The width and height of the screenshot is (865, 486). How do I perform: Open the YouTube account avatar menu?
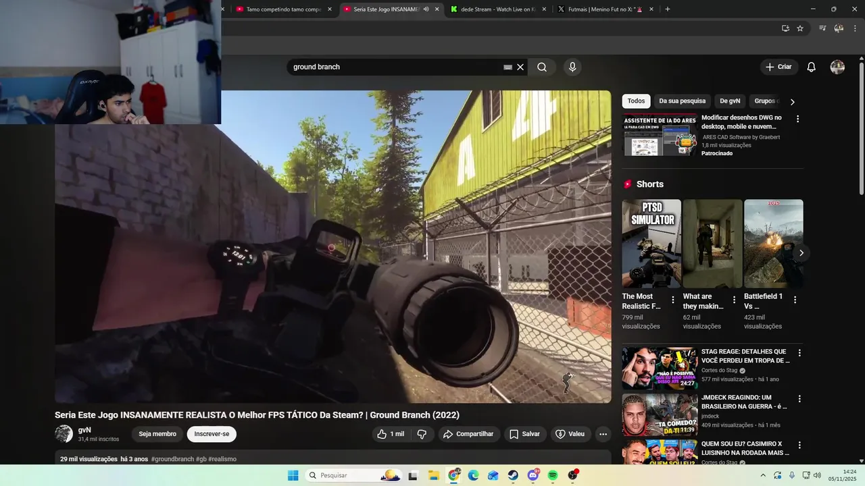837,67
